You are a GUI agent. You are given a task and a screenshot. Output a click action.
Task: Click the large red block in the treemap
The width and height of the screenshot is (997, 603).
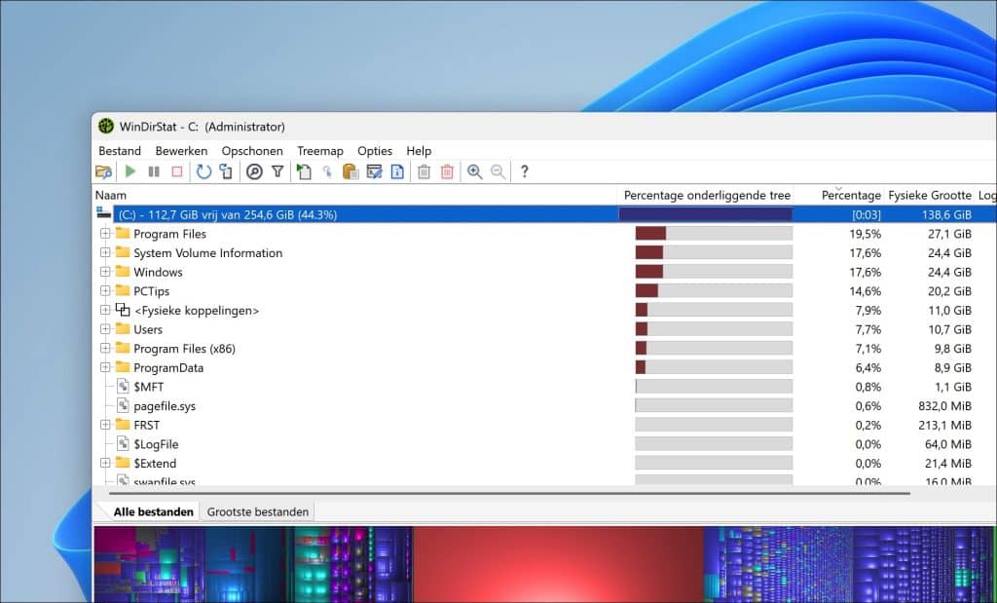559,564
